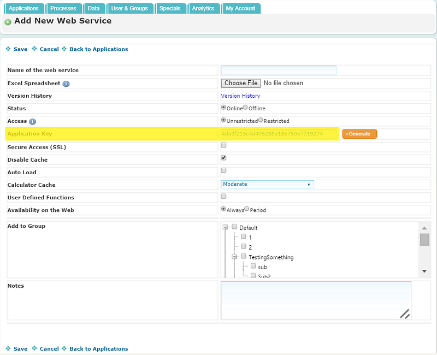Screen dimensions: 437x355
Task: Switch to the Data tab
Action: 94,8
